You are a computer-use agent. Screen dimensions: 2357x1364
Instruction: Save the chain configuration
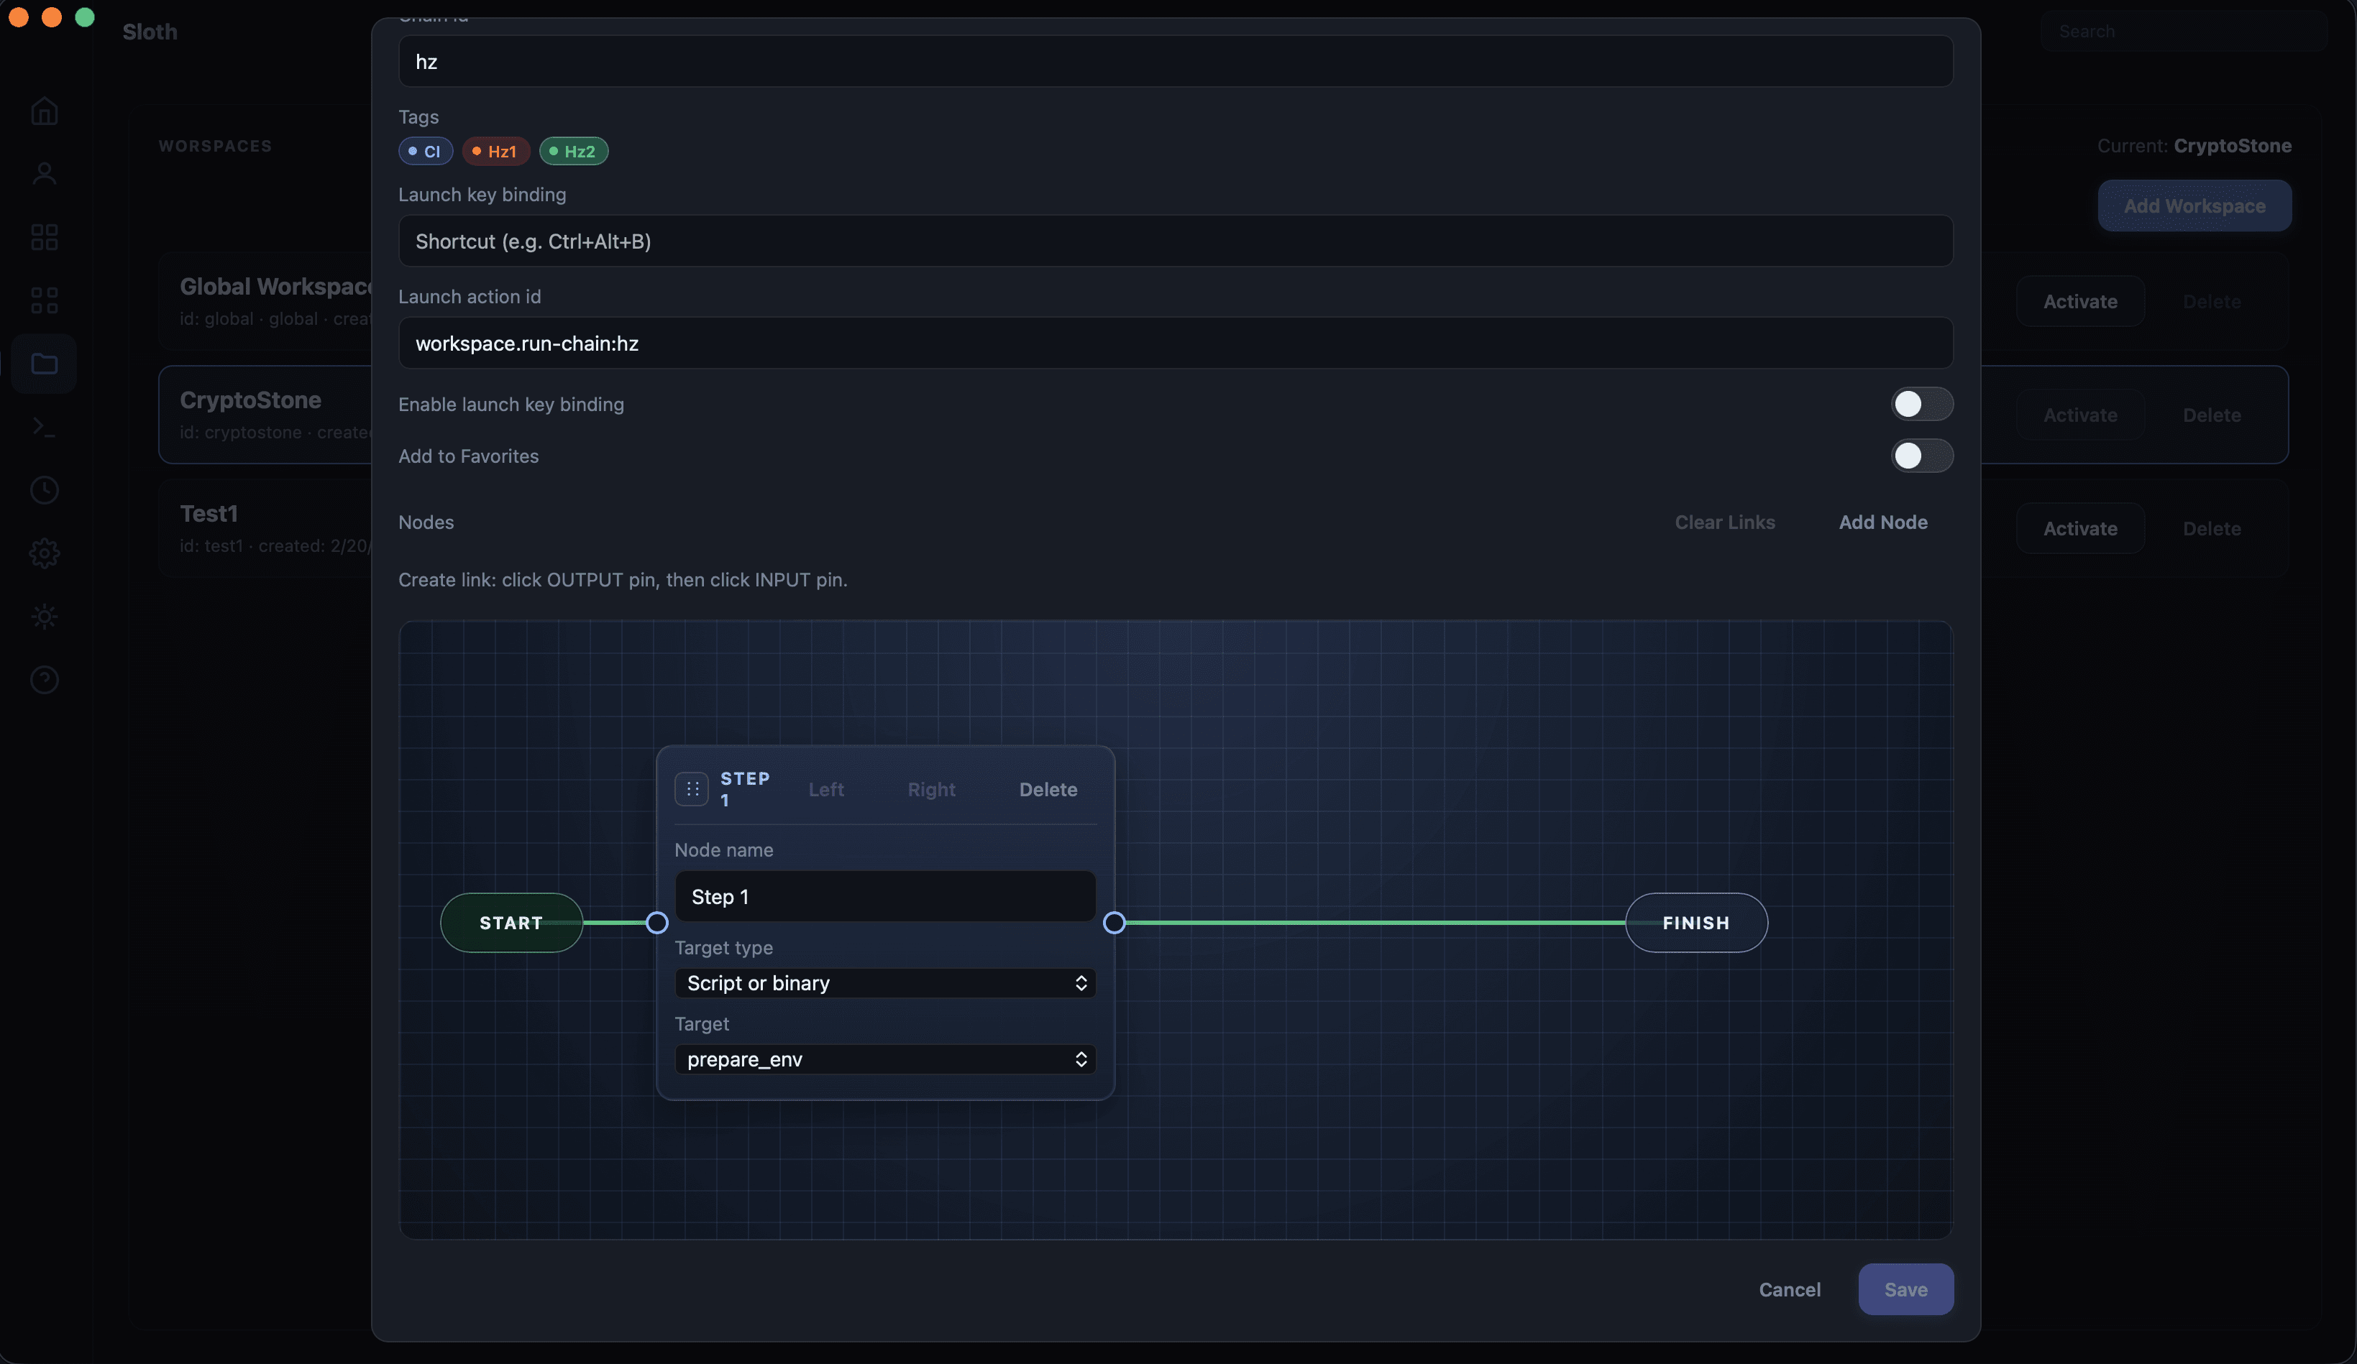tap(1906, 1289)
